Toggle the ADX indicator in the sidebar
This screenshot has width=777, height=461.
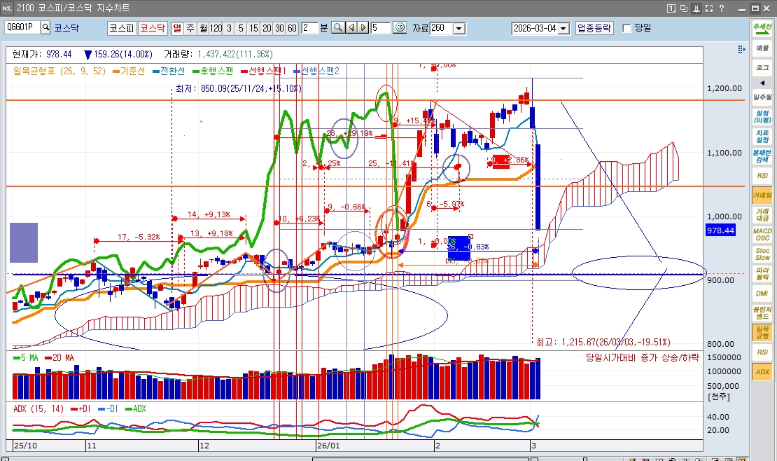tap(762, 372)
